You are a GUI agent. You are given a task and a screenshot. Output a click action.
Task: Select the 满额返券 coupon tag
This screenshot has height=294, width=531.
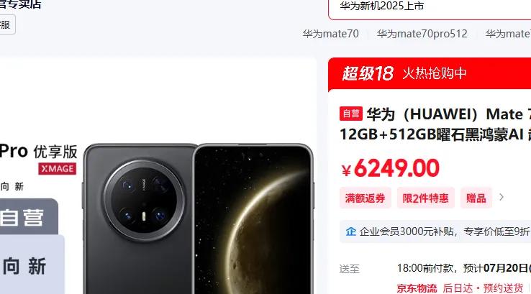click(x=365, y=198)
